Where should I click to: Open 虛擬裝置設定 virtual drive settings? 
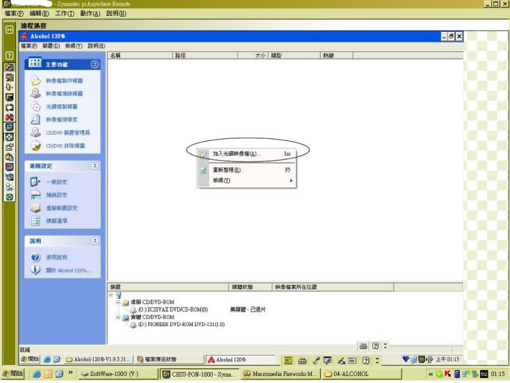pos(61,208)
